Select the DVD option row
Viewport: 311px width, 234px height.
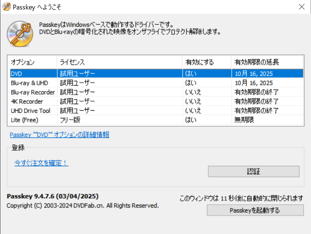pyautogui.click(x=157, y=74)
